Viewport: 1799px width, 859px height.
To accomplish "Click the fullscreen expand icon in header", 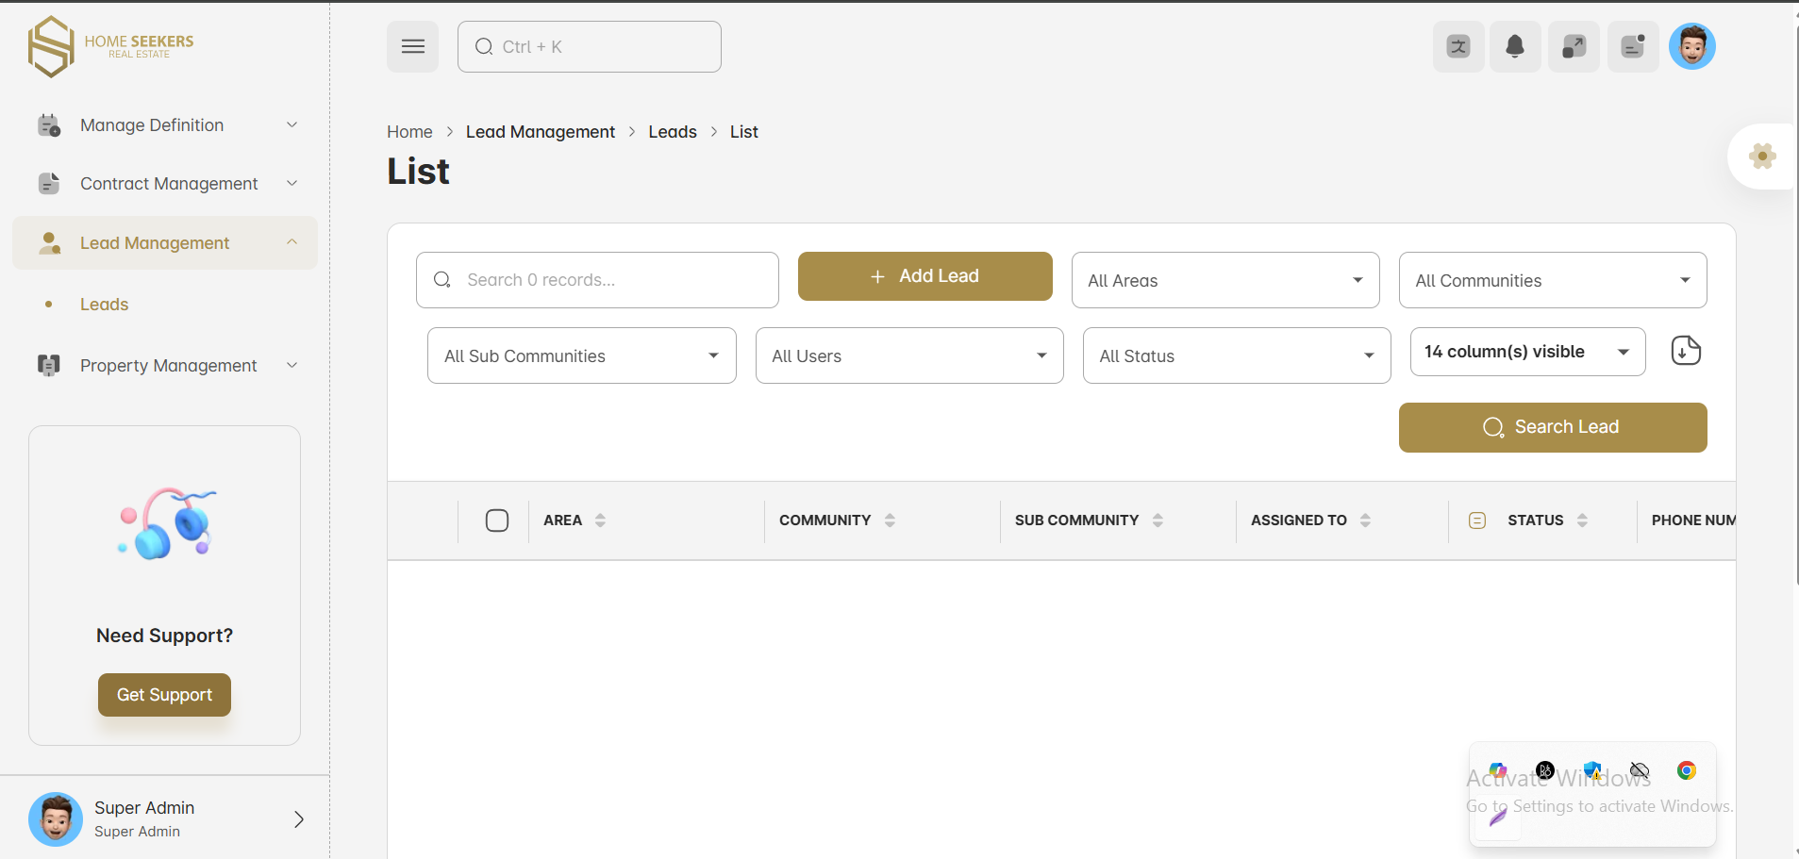I will (1574, 46).
